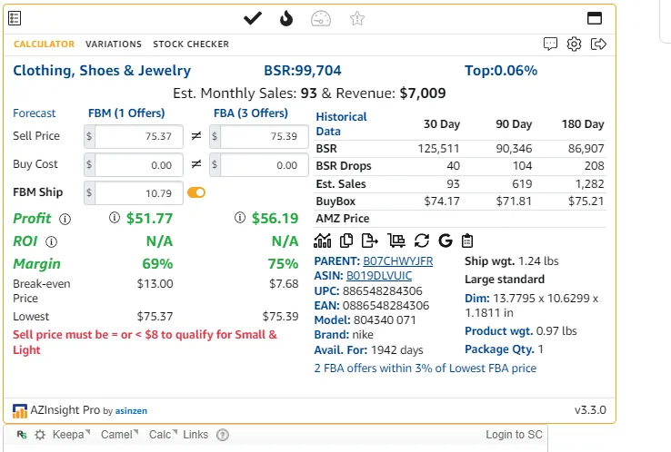
Task: Open the feedback chat bubble icon
Action: pyautogui.click(x=550, y=44)
